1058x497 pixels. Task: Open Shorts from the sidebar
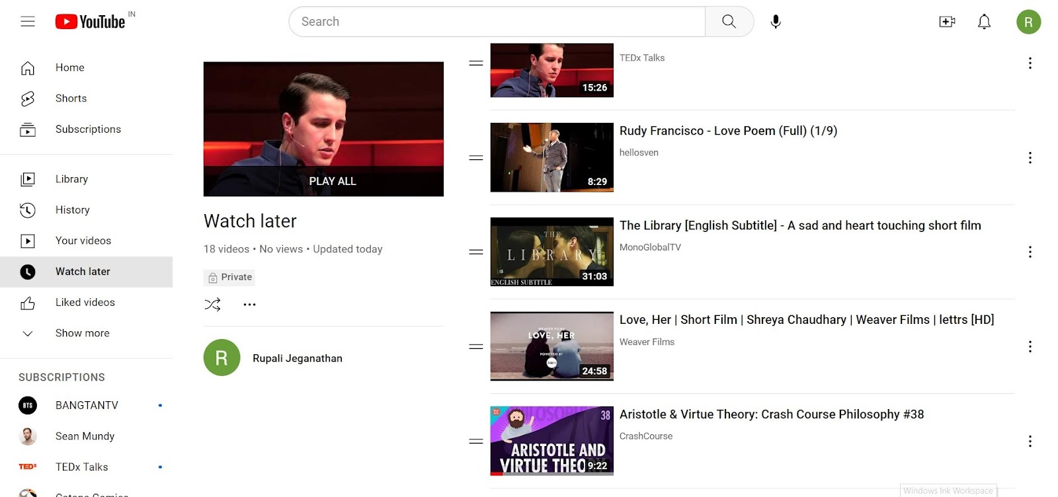[86, 98]
